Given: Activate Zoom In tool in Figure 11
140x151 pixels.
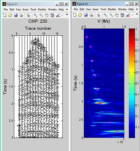Looking at the screenshot, I should pos(36,15).
